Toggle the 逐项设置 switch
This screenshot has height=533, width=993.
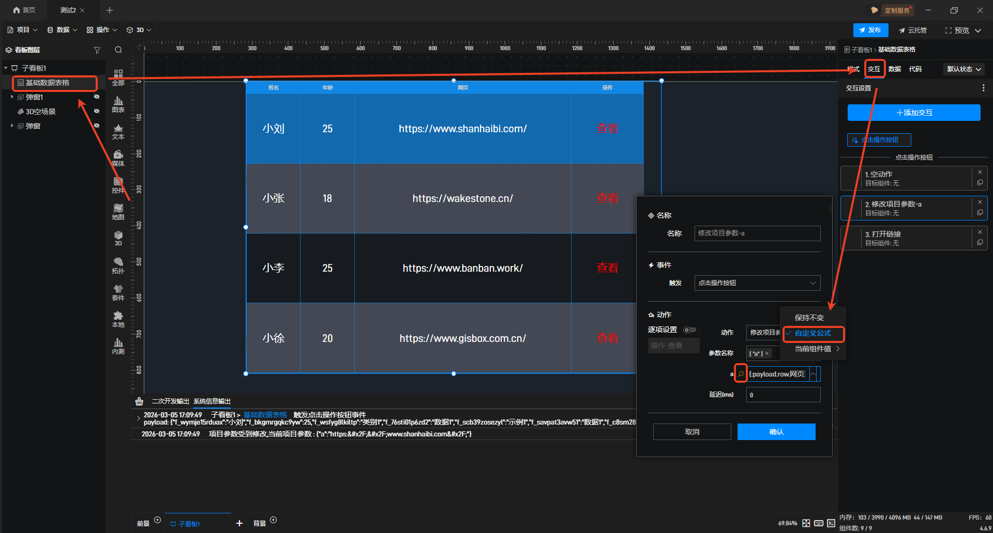pos(689,330)
